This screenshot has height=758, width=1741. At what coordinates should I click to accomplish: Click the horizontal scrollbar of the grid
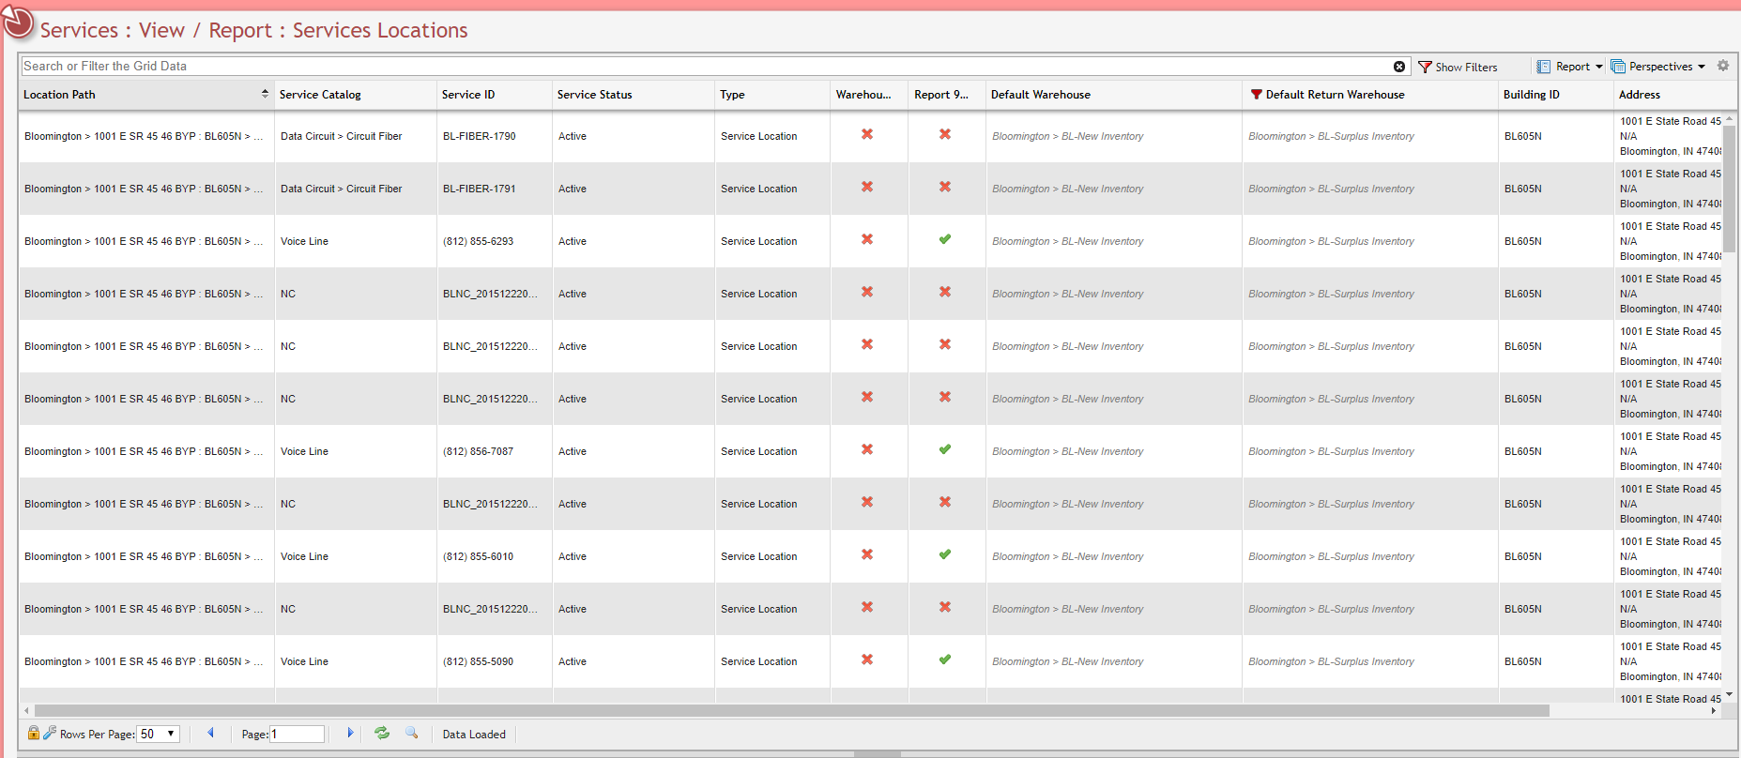[x=791, y=710]
